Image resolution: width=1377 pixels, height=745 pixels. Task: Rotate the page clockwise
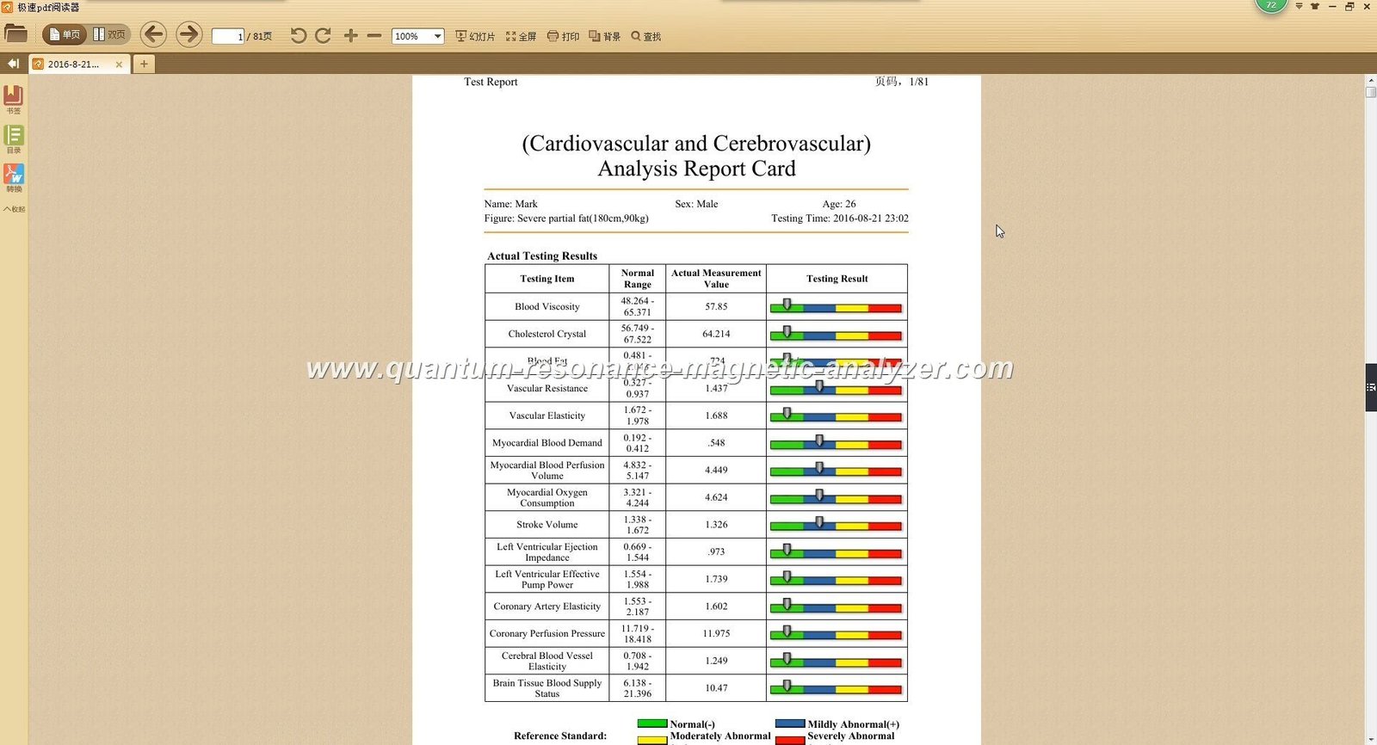[x=323, y=35]
